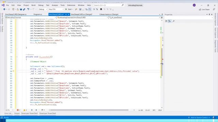Screen dimensions: 218x122
Task: Click the Alphabetical sort icon in Properties
Action: click(170, 21)
